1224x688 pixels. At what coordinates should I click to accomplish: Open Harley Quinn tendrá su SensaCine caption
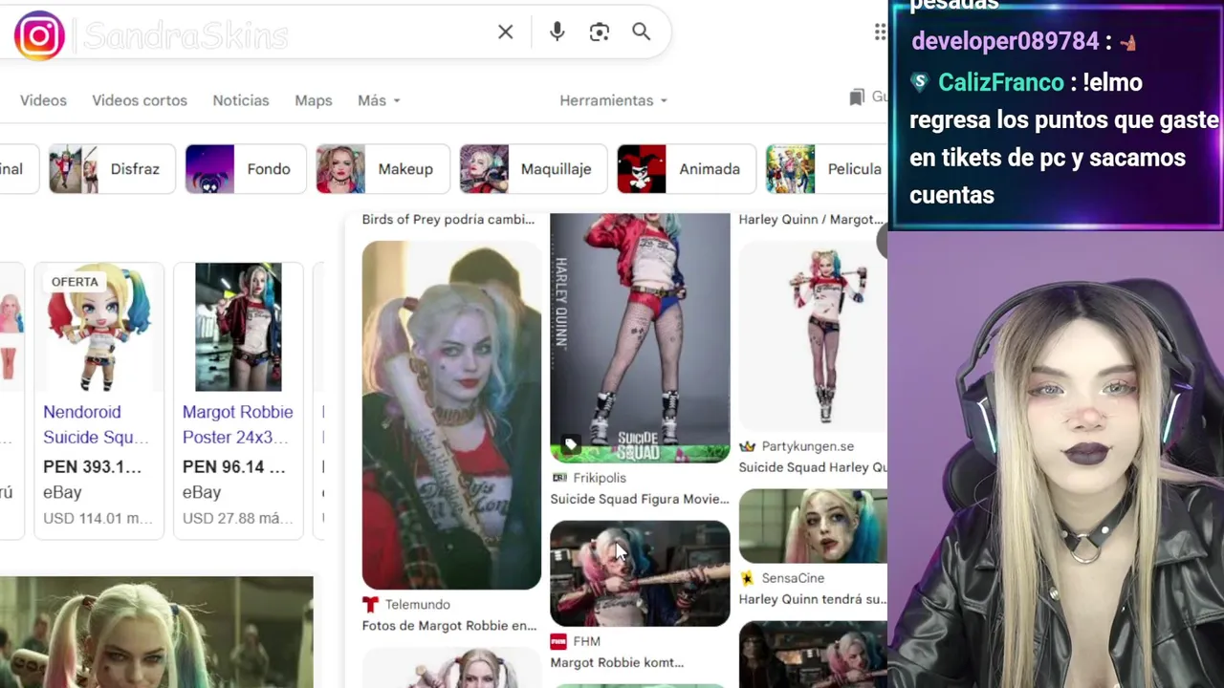[813, 599]
